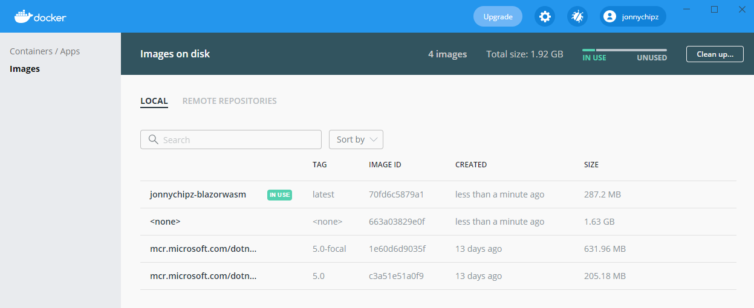Select the jonnychipz-blazorwasm image row
Viewport: 754px width, 308px height.
coord(198,194)
